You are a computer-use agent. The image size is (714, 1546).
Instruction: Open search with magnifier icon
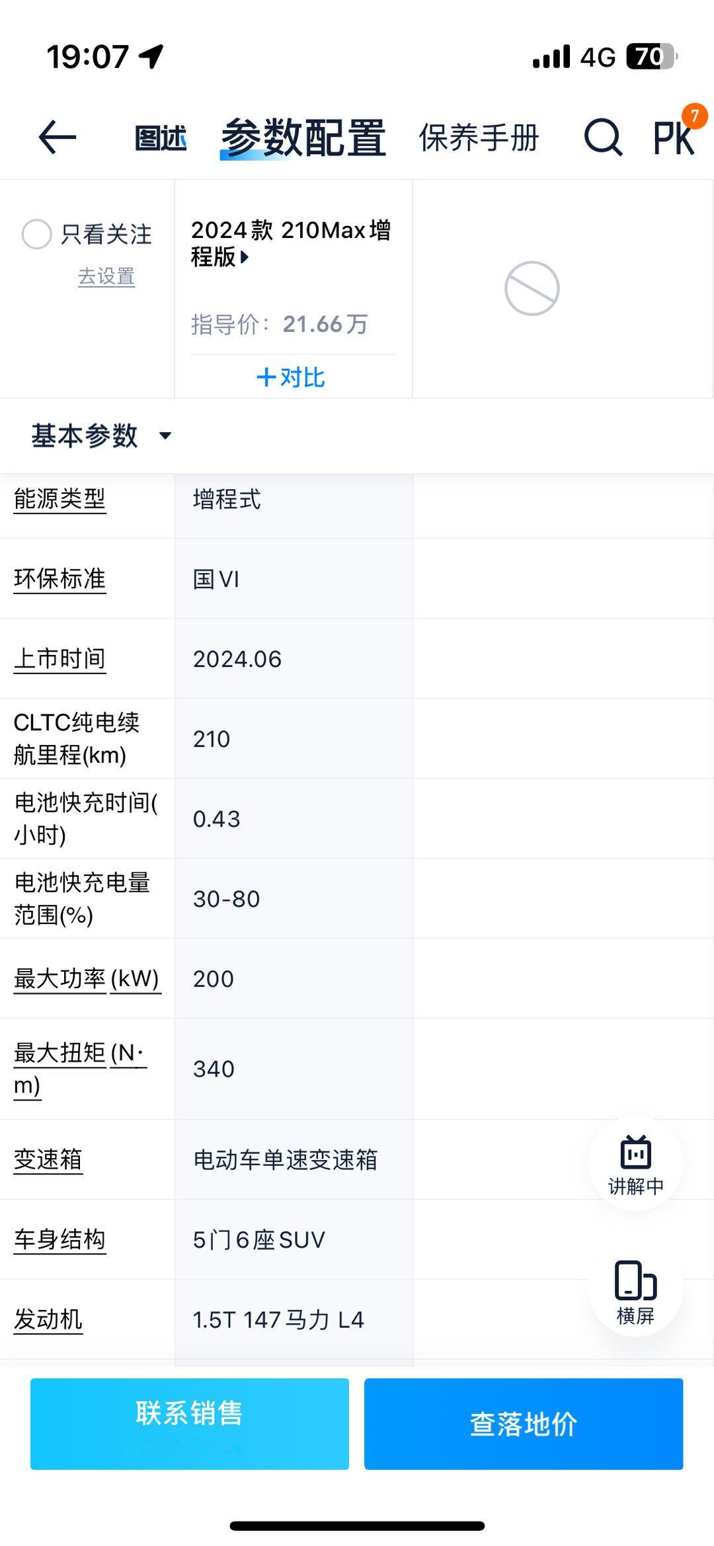(603, 137)
